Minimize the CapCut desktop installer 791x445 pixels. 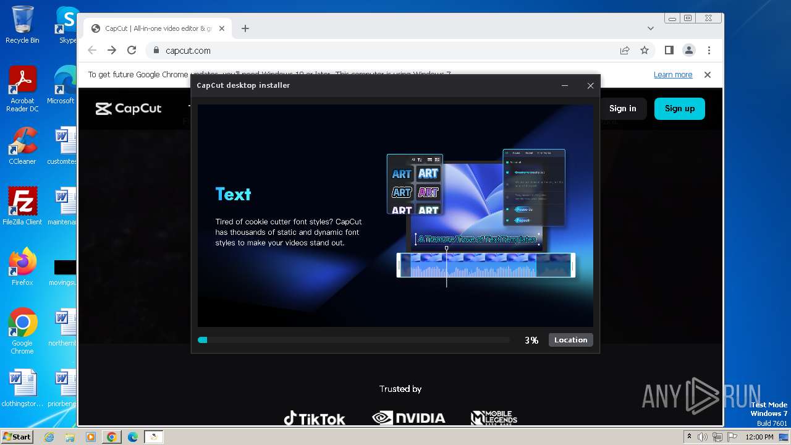tap(565, 86)
